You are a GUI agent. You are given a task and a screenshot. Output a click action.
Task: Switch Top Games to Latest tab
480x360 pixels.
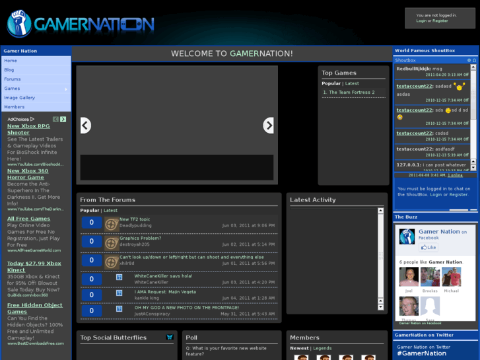(352, 84)
